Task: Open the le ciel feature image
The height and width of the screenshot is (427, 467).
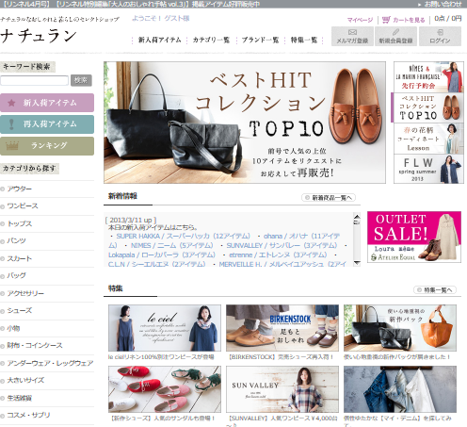Action: coord(165,328)
